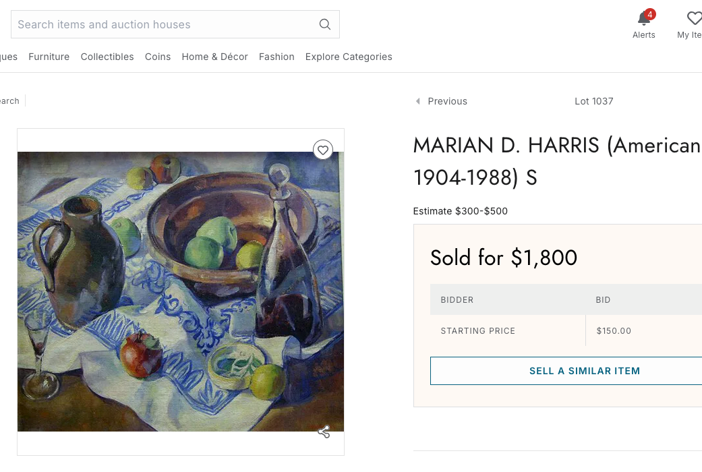Click the Previous chevron arrow
The image size is (702, 472).
[417, 100]
